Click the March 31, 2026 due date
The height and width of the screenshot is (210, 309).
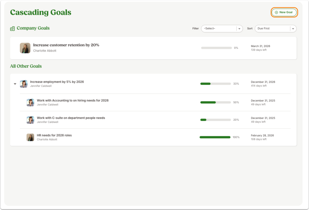click(x=261, y=46)
